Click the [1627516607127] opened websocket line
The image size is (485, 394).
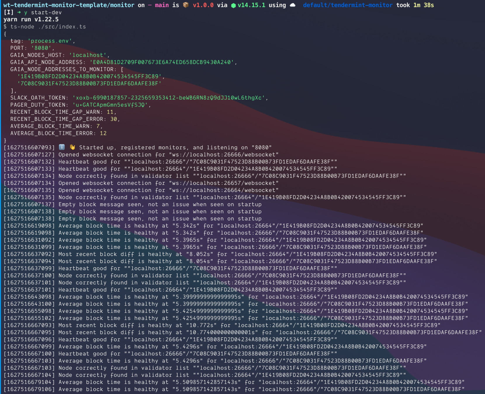click(141, 154)
